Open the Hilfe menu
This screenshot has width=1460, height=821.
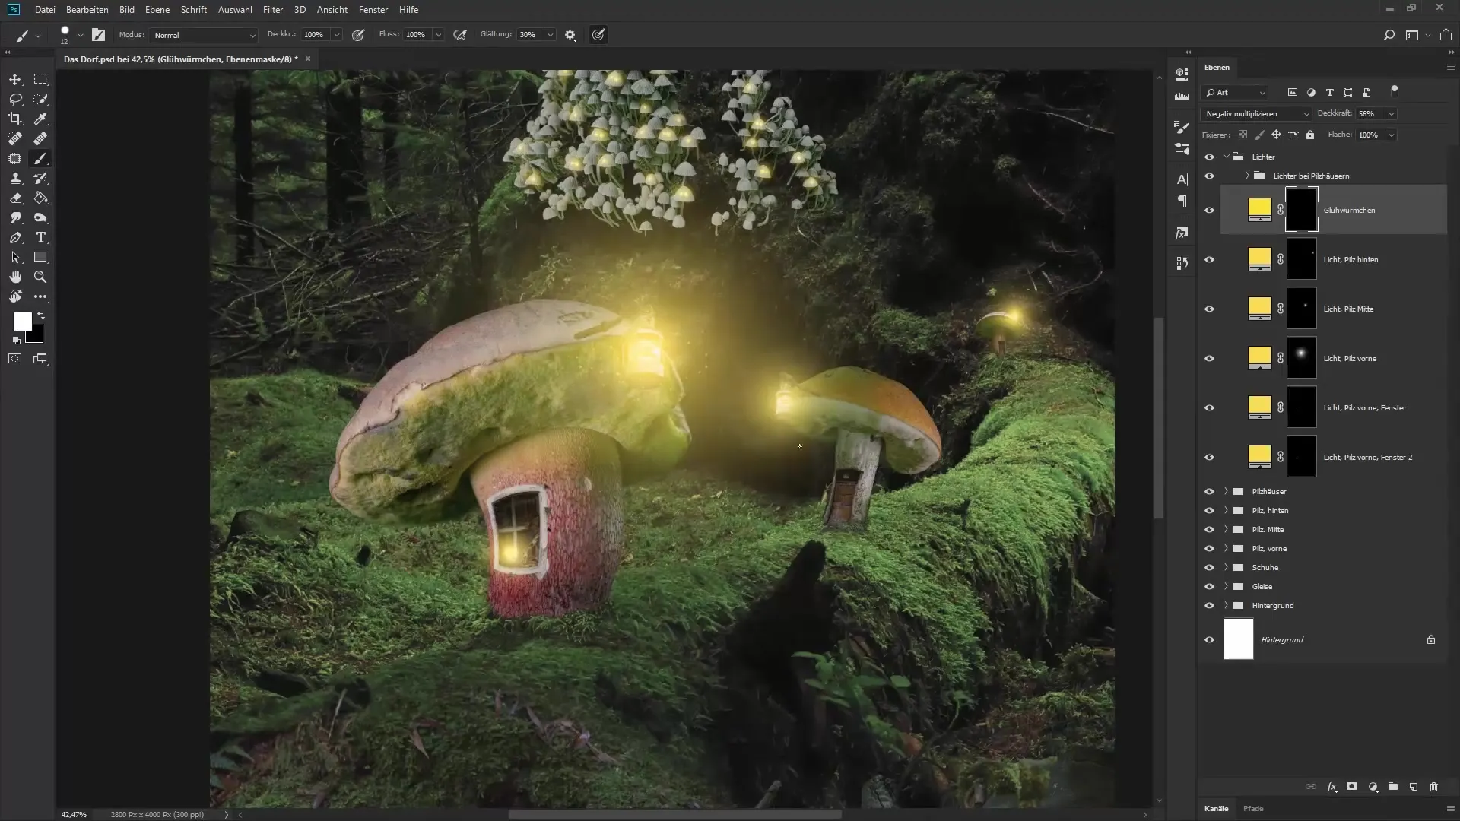pos(408,10)
